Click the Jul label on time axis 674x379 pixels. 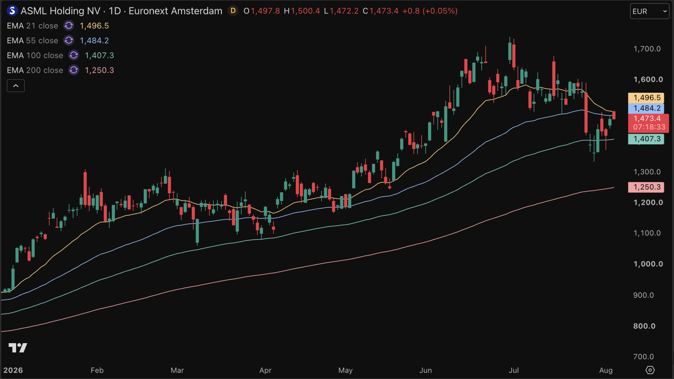coord(514,370)
